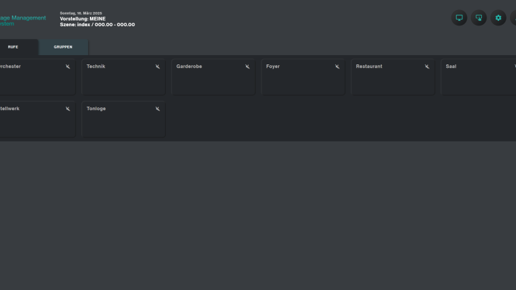The width and height of the screenshot is (516, 290).
Task: Click the Vorstellung: MEINE header text
Action: 83,19
